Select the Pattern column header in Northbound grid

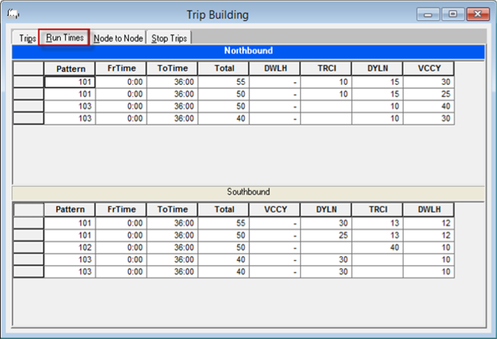click(x=70, y=68)
